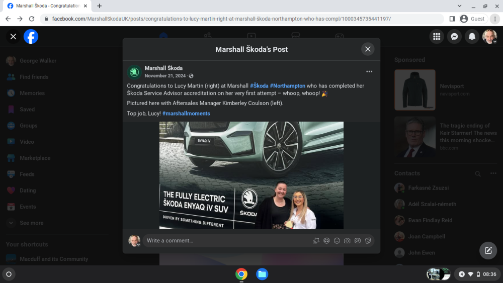The width and height of the screenshot is (503, 283).
Task: Open Find friends in sidebar
Action: (56, 77)
